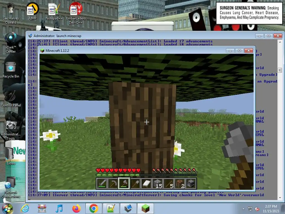This screenshot has width=285, height=214.
Task: Open the taskbar store-front icon beside IE
Action: click(x=42, y=208)
